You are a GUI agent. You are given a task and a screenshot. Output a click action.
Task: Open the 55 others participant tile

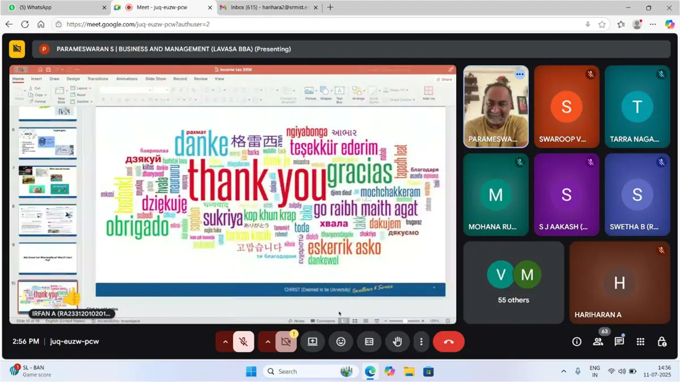click(x=513, y=282)
